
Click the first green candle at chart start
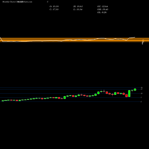click(x=3, y=101)
